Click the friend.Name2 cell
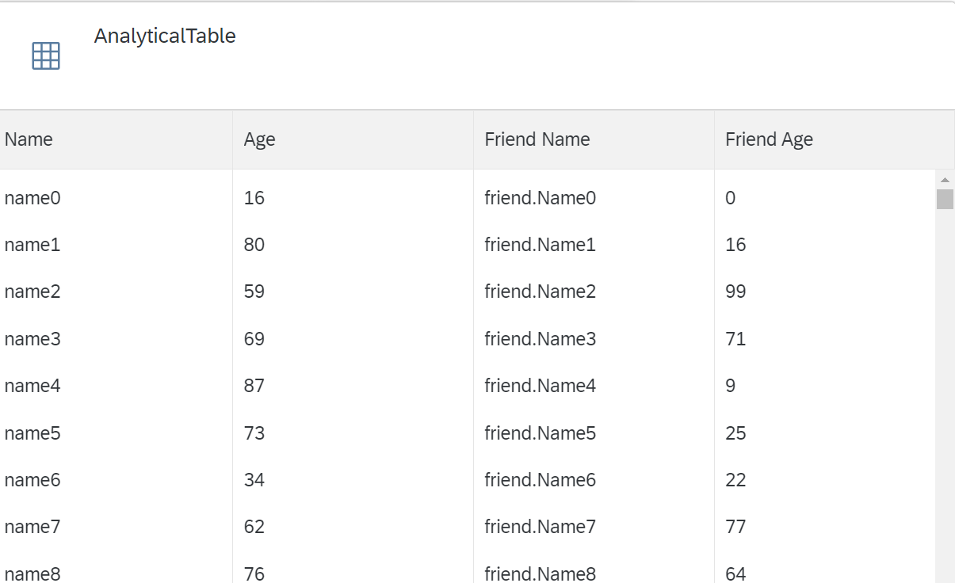Image resolution: width=955 pixels, height=583 pixels. click(x=540, y=291)
